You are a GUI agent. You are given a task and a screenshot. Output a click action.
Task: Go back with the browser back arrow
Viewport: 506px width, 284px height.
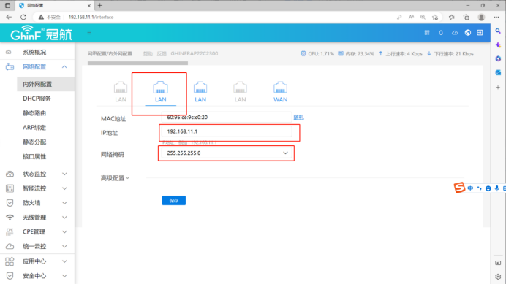(9, 17)
